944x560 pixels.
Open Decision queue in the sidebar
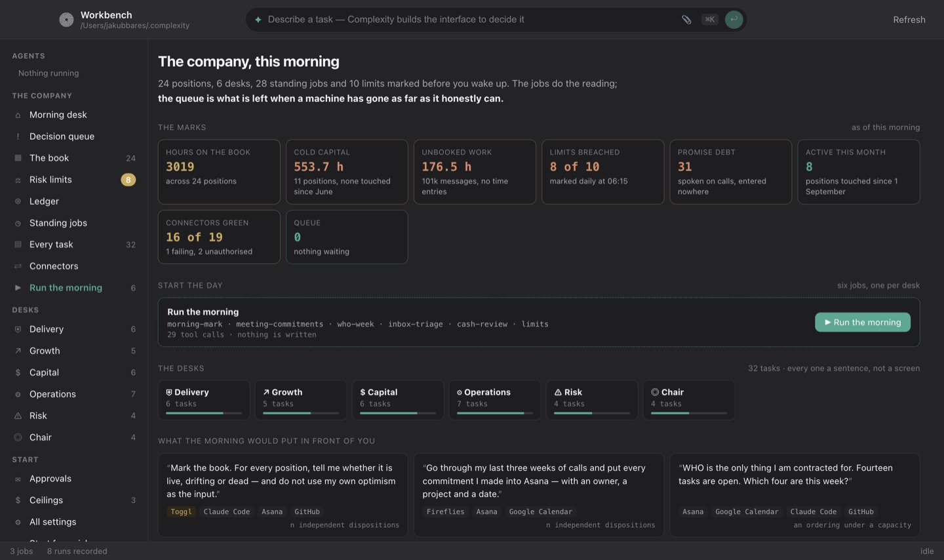tap(74, 136)
